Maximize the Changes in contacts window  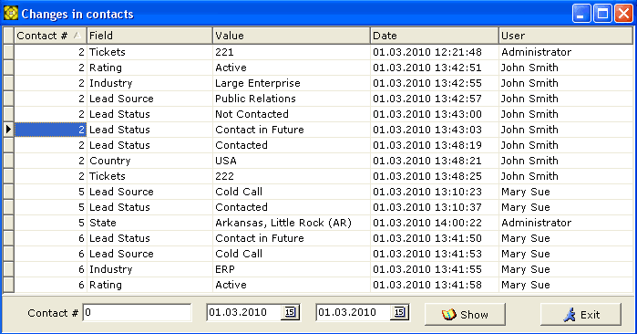point(603,14)
